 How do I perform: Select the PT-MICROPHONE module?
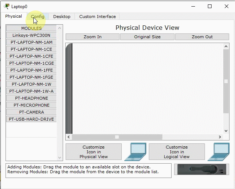tap(31, 105)
